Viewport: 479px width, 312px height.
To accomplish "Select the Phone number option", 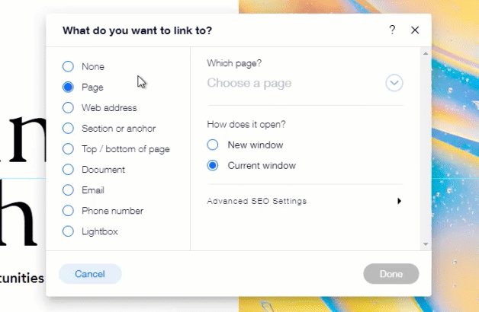I will pos(68,211).
